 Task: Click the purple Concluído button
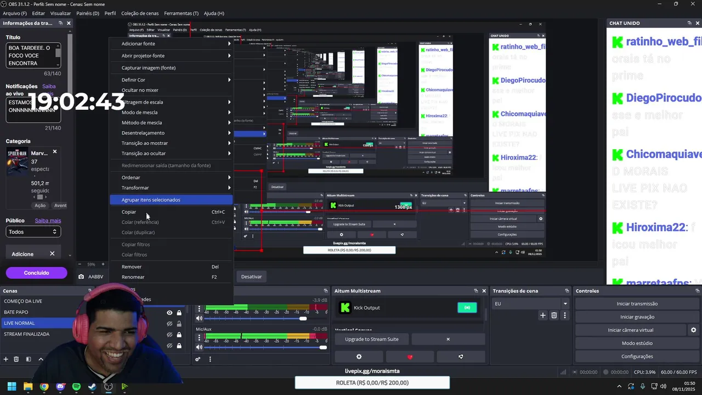click(36, 273)
